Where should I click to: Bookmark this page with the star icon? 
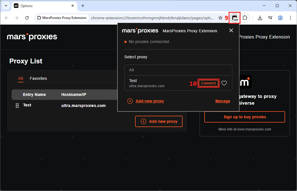tap(220, 18)
